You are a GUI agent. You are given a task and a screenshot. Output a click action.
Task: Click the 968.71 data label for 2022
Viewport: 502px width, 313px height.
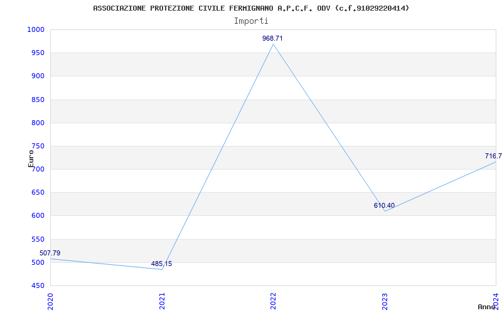point(272,38)
